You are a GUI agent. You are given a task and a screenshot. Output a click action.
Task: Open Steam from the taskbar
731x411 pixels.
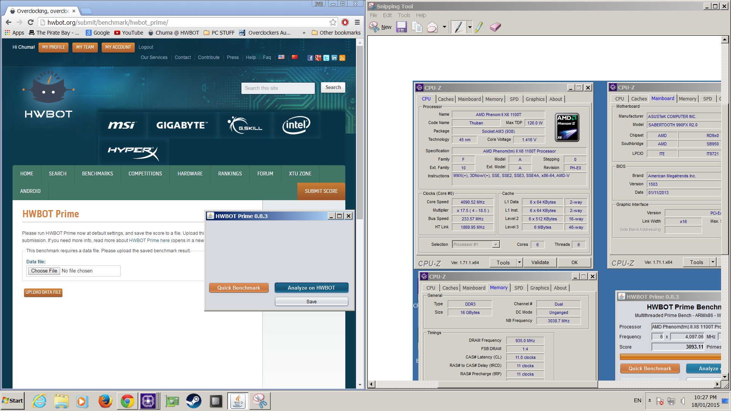[x=193, y=401]
